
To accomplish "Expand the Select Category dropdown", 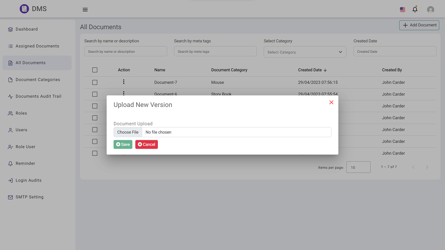I will click(x=305, y=52).
